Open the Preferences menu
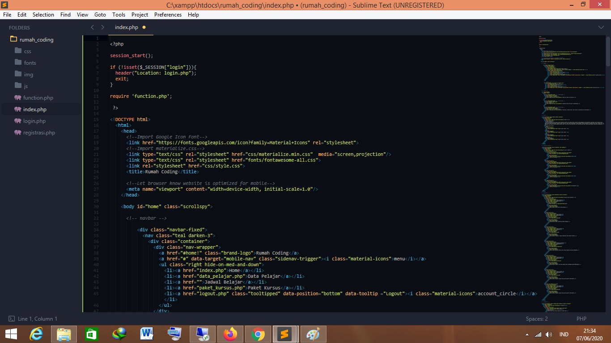 pyautogui.click(x=168, y=15)
